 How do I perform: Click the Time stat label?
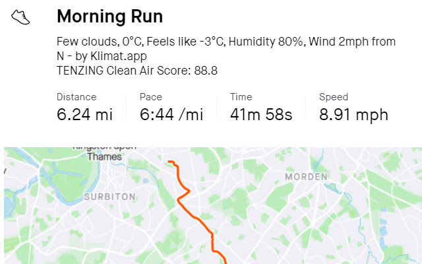tap(241, 97)
